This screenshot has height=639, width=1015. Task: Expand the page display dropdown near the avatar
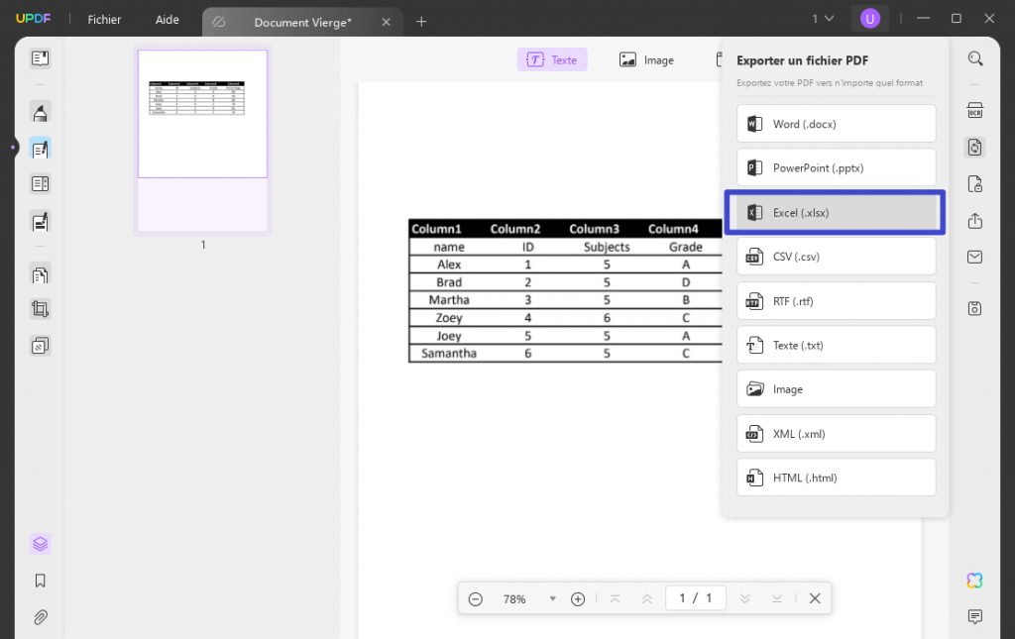point(821,18)
